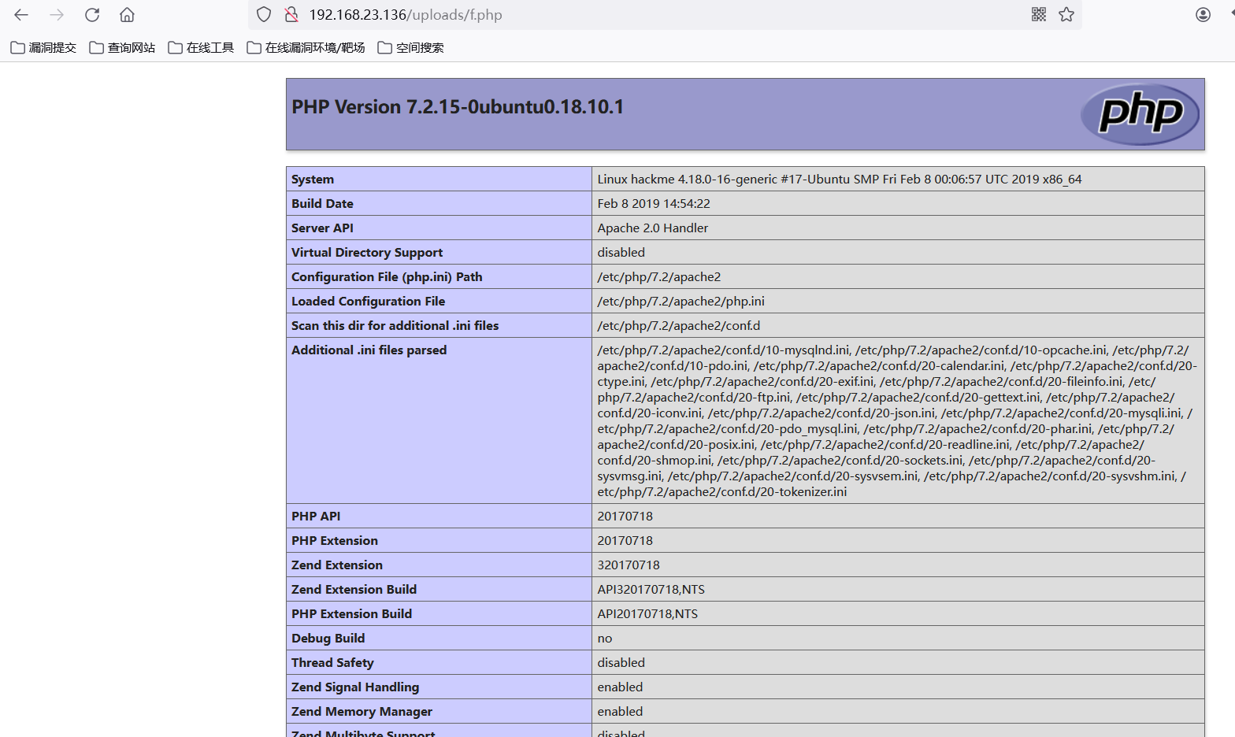Screen dimensions: 1235x737
Task: Open the 在线漏洞环境/靶场 bookmark folder
Action: pyautogui.click(x=306, y=48)
